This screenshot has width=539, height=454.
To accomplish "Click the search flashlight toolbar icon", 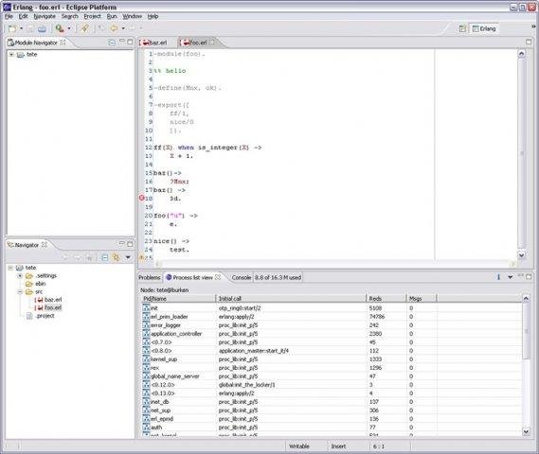I will 84,28.
